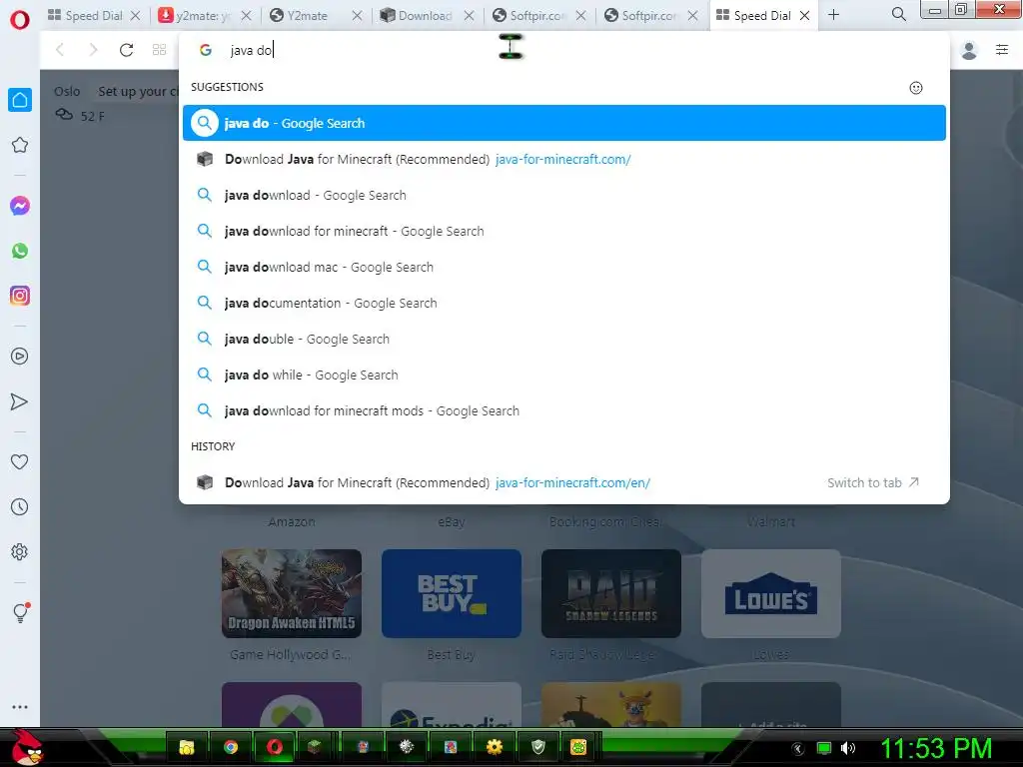1023x767 pixels.
Task: Open sidebar setup three-dots menu
Action: click(20, 707)
